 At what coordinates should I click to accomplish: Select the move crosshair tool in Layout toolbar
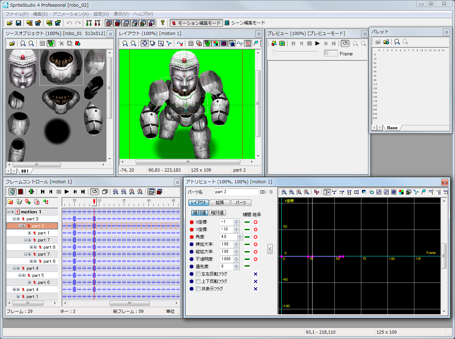coord(145,43)
